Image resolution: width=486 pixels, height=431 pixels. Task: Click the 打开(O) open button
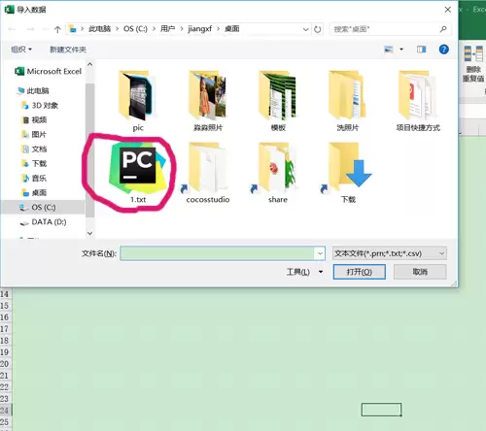(360, 272)
